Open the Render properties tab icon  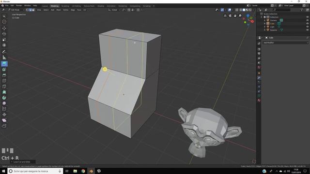pos(259,49)
